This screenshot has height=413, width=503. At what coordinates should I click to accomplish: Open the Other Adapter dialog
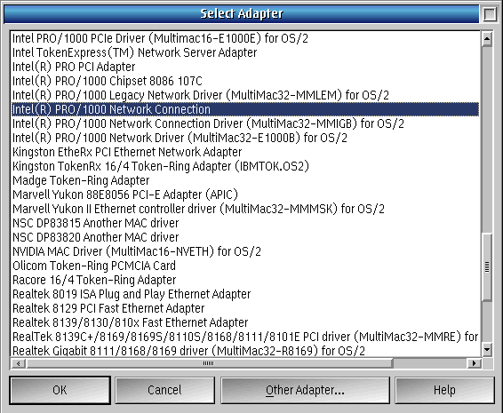point(305,390)
